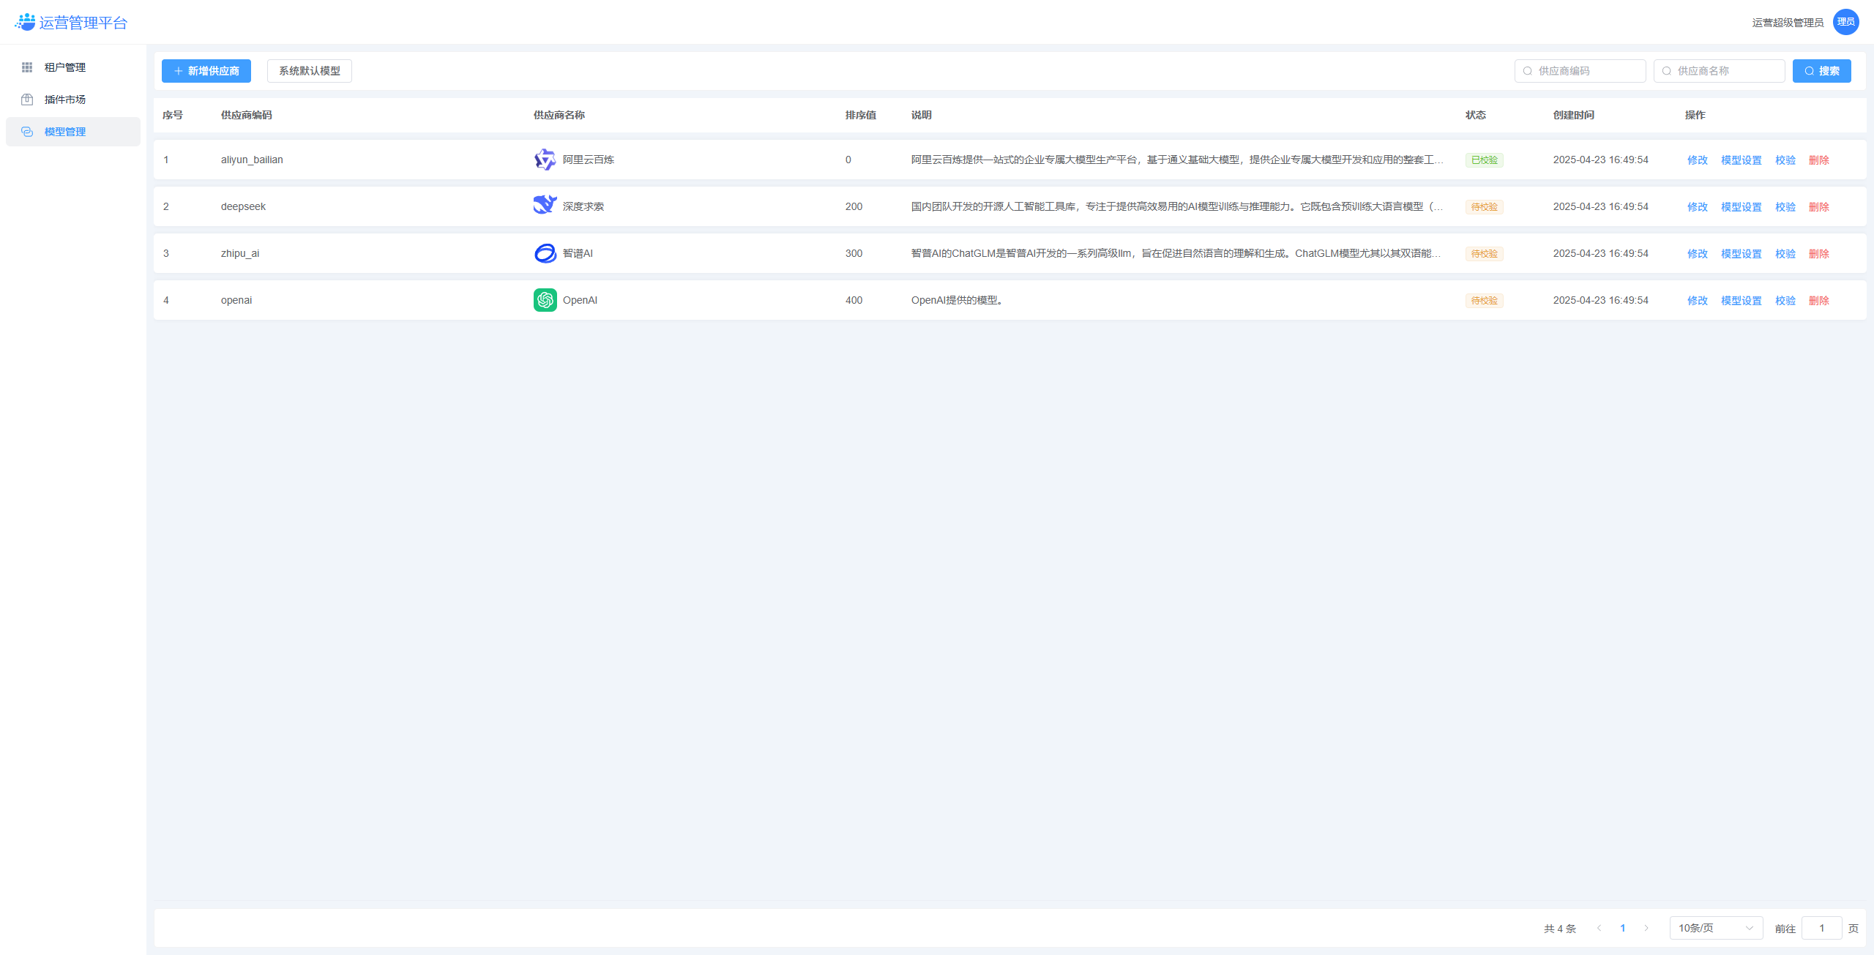
Task: Open 系统默认模型 settings
Action: pos(310,71)
